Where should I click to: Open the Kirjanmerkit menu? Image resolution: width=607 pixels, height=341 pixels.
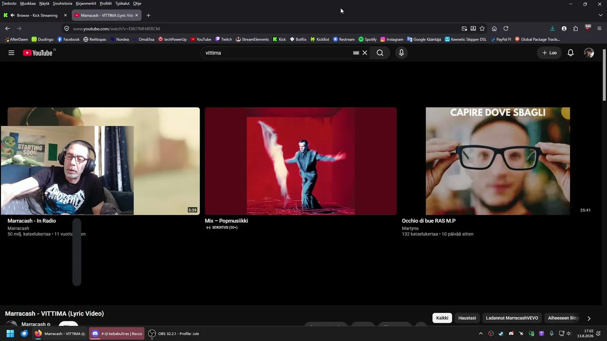(86, 3)
